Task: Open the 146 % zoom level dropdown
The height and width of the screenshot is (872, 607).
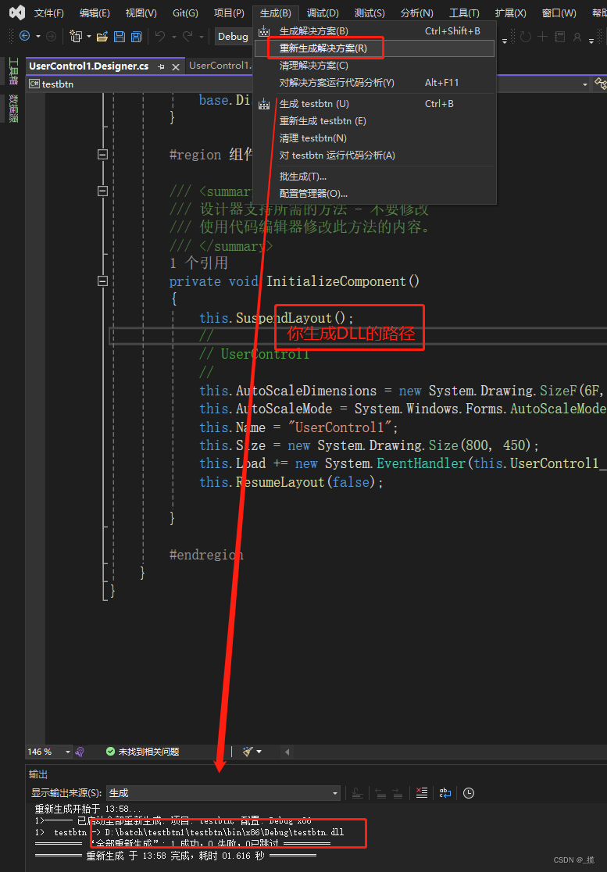Action: click(68, 752)
